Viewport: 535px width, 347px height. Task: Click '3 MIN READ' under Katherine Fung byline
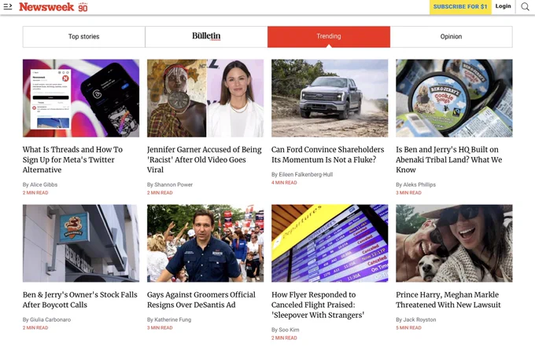pyautogui.click(x=160, y=327)
